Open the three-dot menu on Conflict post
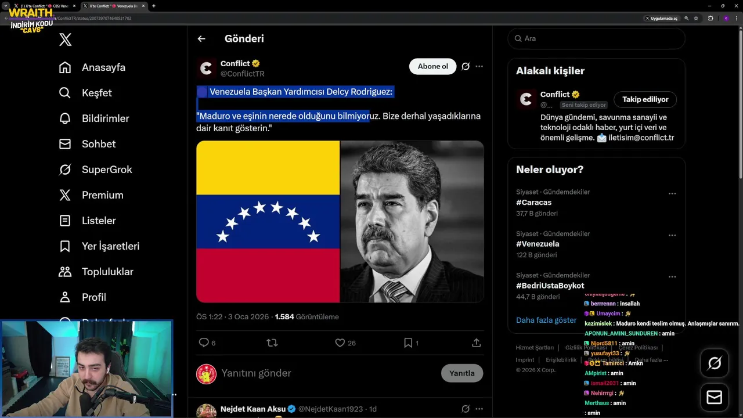The width and height of the screenshot is (743, 418). pos(479,66)
